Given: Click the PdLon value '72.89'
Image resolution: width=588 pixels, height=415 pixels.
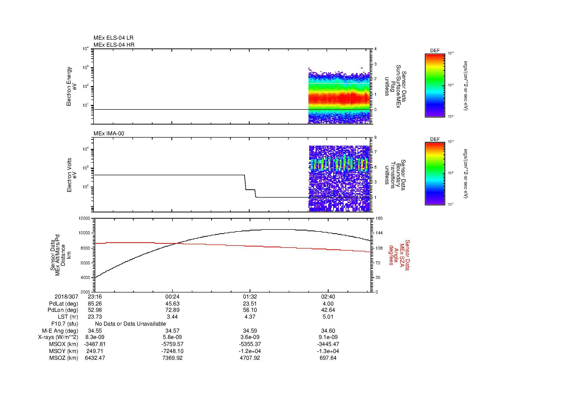Looking at the screenshot, I should [x=172, y=310].
